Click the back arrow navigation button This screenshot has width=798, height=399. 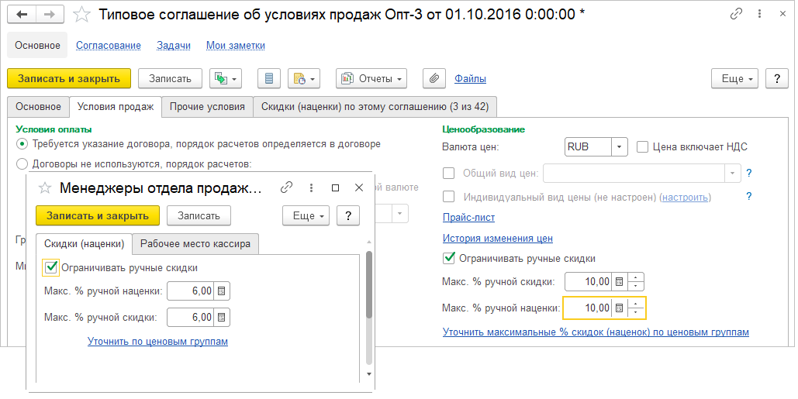pyautogui.click(x=22, y=15)
